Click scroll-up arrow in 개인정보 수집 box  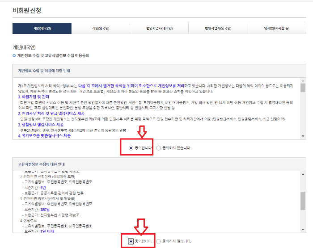[303, 81]
